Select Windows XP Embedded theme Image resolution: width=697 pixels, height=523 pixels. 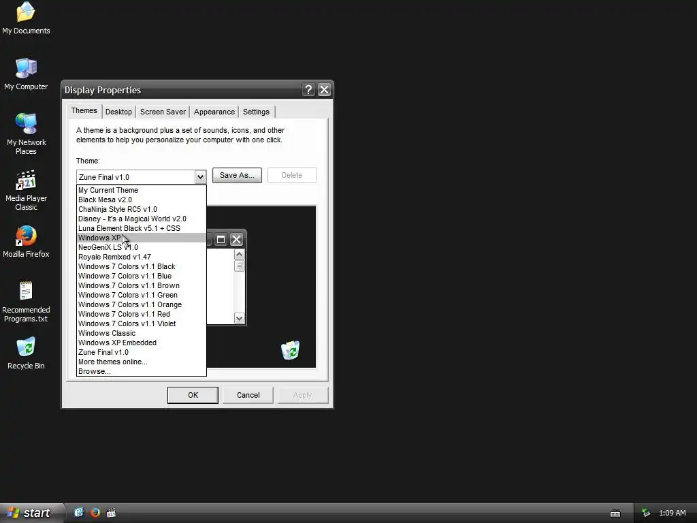142,343
